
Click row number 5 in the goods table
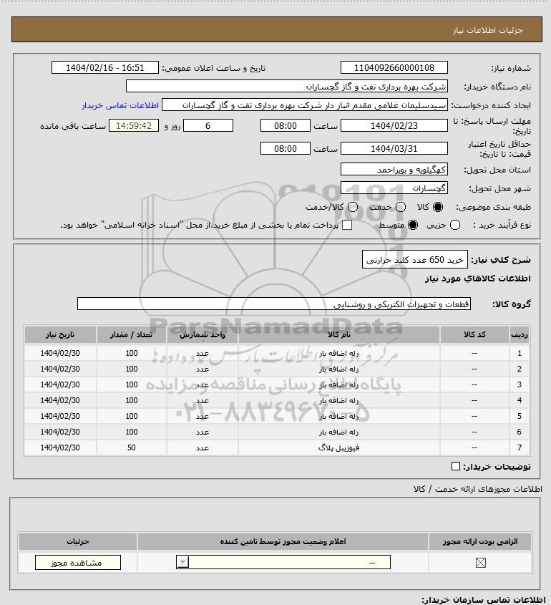(520, 416)
